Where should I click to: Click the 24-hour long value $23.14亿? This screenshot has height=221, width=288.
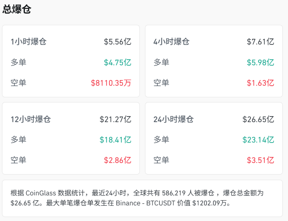[258, 140]
